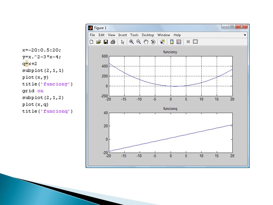
Task: Open the Insert menu
Action: pyautogui.click(x=123, y=35)
